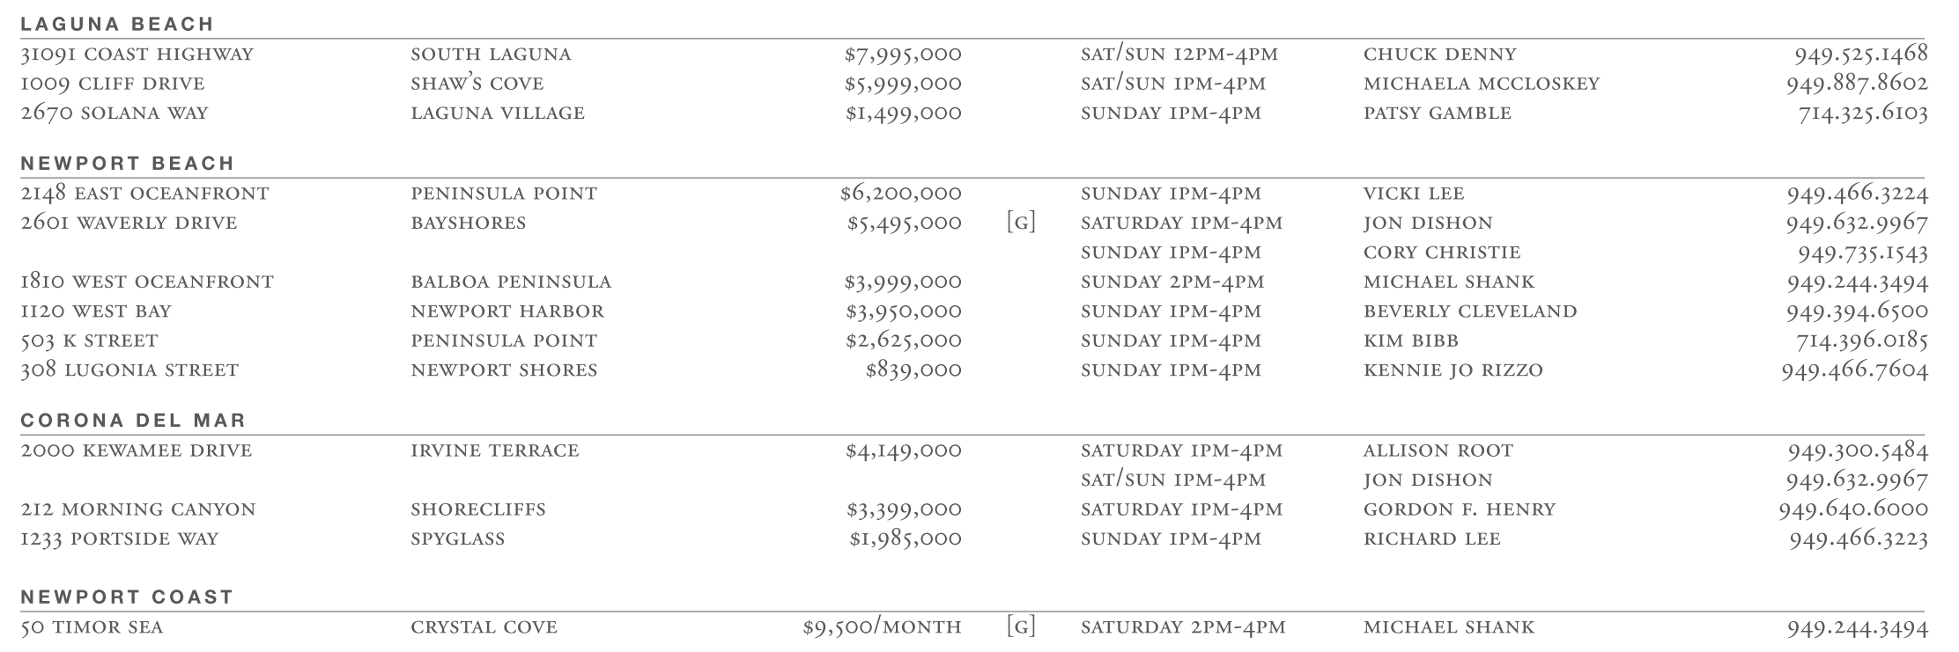Click agent name Cory Christie

pos(1441,253)
